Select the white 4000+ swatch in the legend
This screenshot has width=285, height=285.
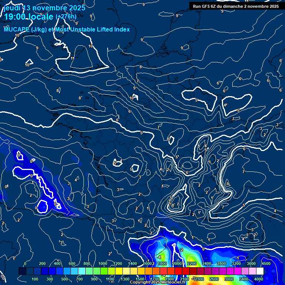click(260, 271)
